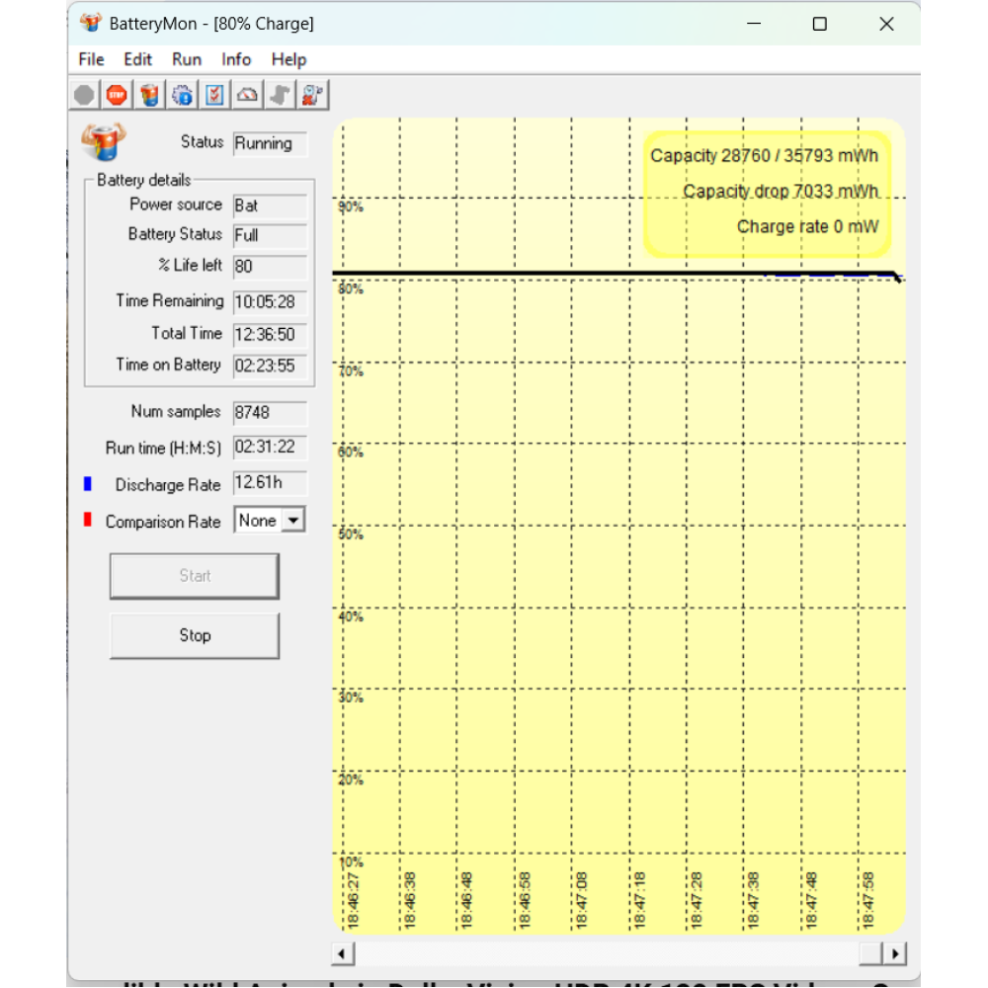Open the File menu

(91, 59)
